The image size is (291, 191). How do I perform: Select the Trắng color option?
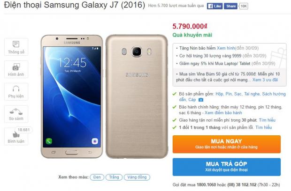coord(114,177)
